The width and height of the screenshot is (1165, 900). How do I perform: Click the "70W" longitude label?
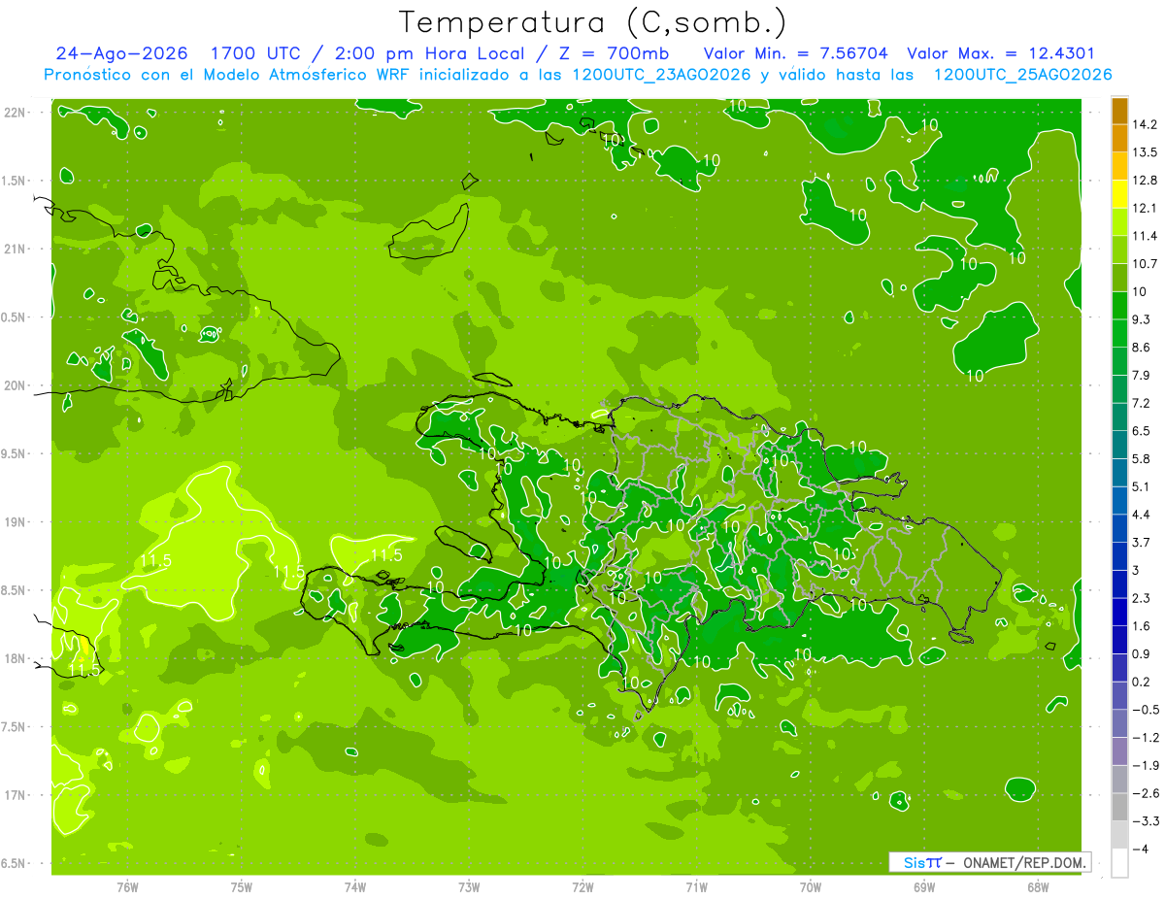click(x=811, y=887)
